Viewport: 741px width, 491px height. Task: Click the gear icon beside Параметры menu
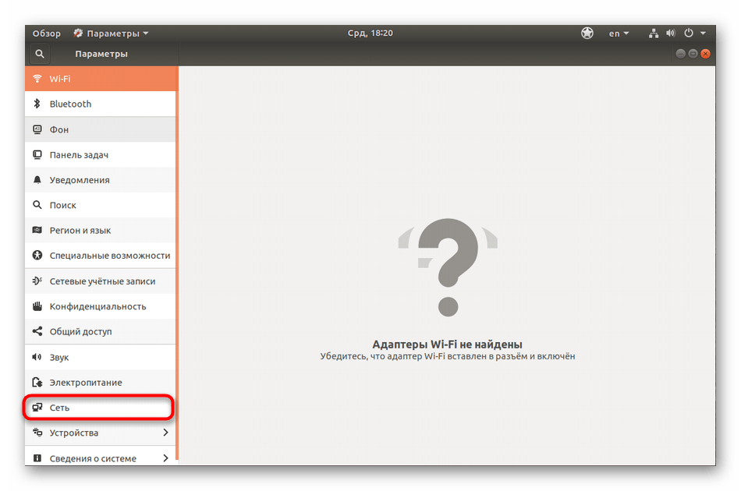pos(78,33)
